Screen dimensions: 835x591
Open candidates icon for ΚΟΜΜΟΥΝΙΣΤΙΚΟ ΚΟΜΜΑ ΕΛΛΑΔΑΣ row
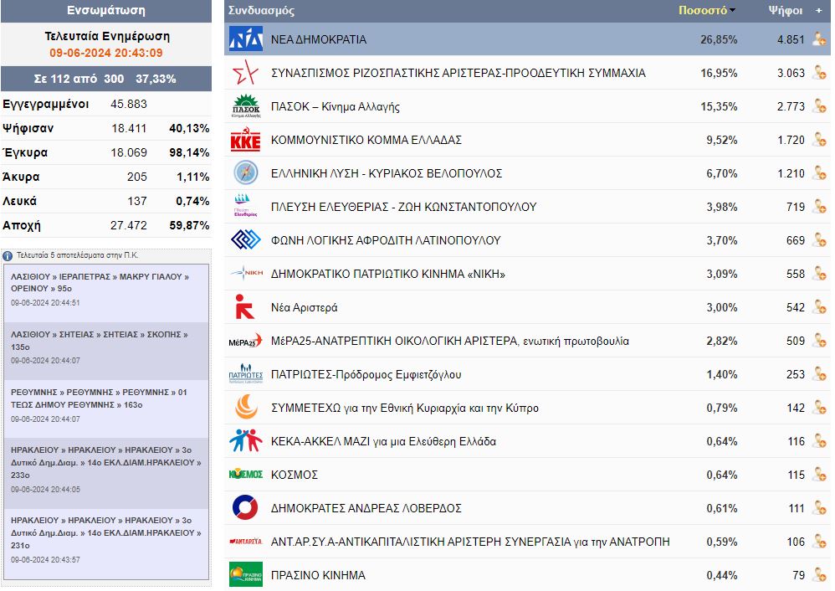pyautogui.click(x=819, y=140)
